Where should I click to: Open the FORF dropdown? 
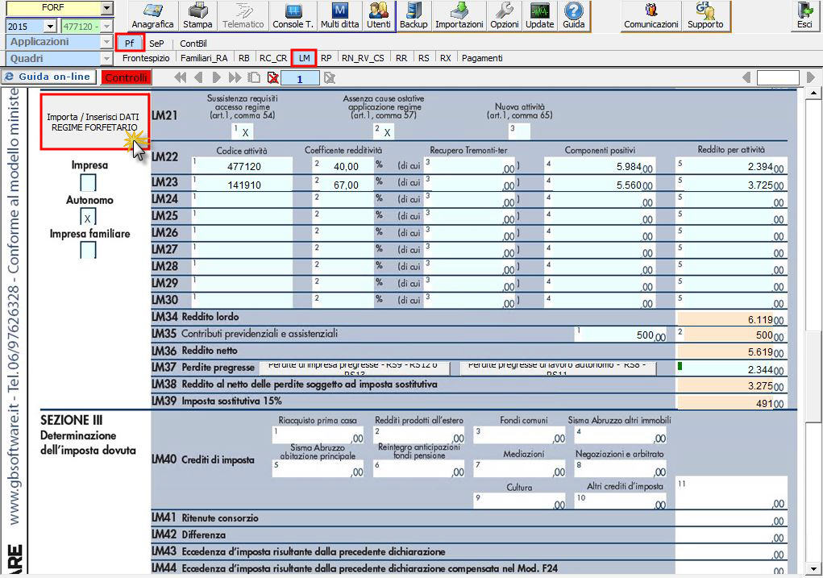[107, 8]
